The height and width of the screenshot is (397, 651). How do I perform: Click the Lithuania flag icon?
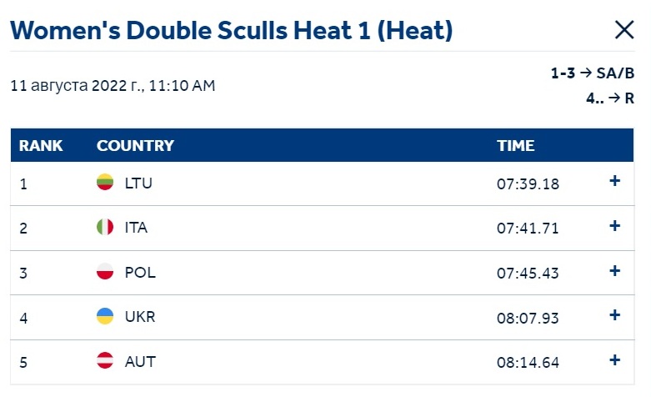pyautogui.click(x=105, y=182)
